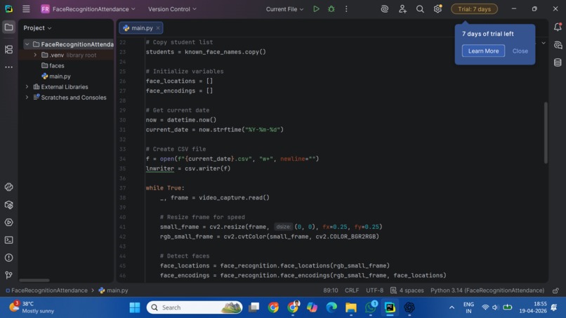
Task: Open More Actions vertical dots menu
Action: point(346,9)
